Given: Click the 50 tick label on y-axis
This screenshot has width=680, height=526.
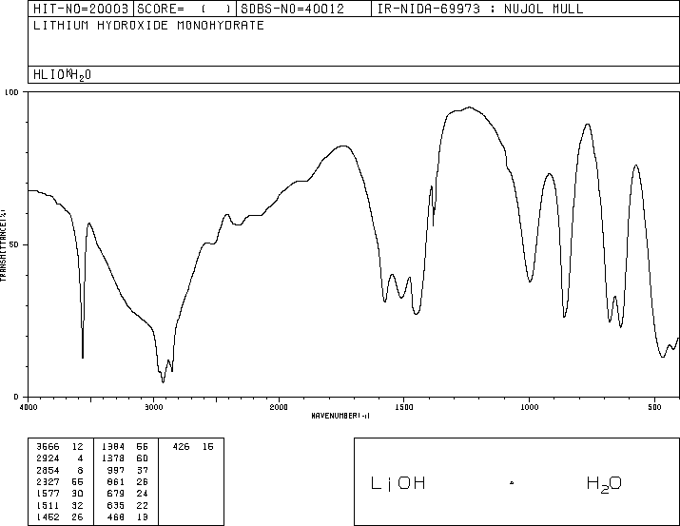Looking at the screenshot, I should (x=13, y=244).
